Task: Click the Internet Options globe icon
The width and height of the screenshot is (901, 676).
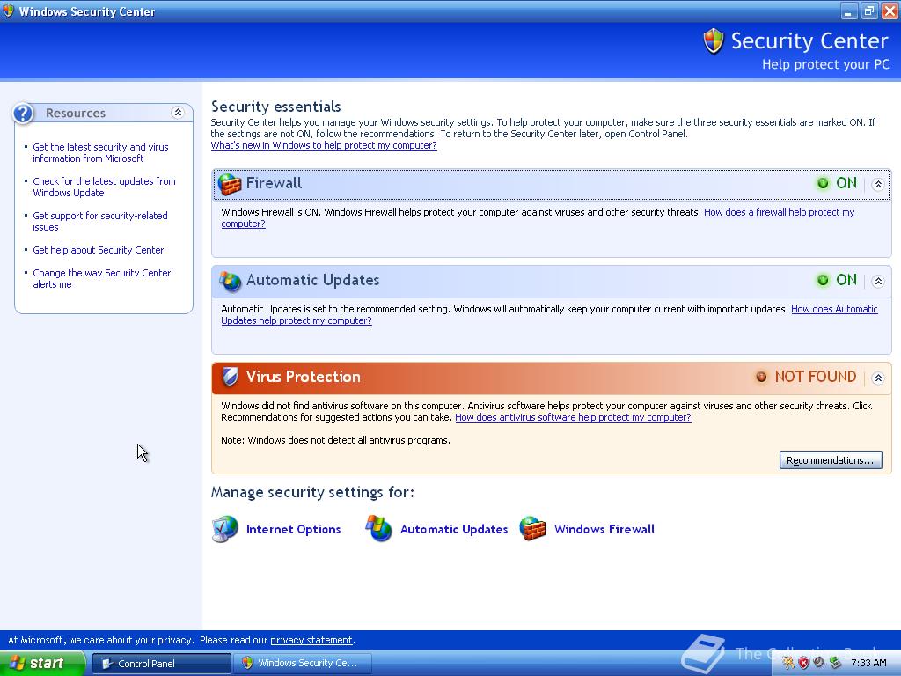Action: tap(224, 529)
